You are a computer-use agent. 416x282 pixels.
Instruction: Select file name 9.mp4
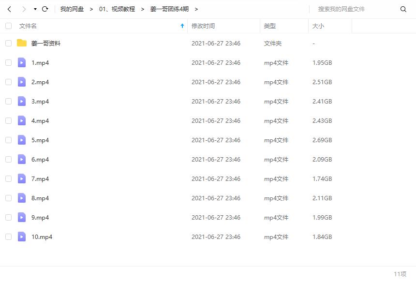click(x=40, y=218)
